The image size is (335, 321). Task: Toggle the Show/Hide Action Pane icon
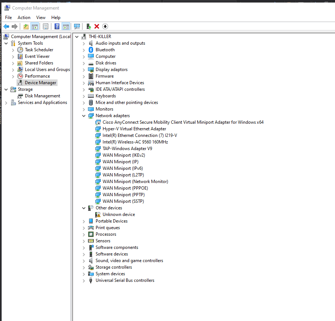point(66,26)
